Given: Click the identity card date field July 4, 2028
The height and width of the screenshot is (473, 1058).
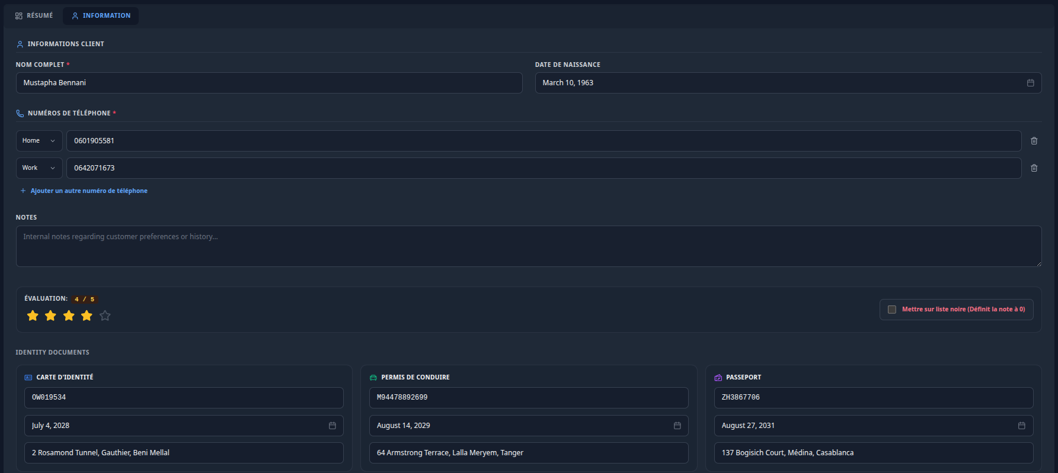Looking at the screenshot, I should (x=184, y=426).
